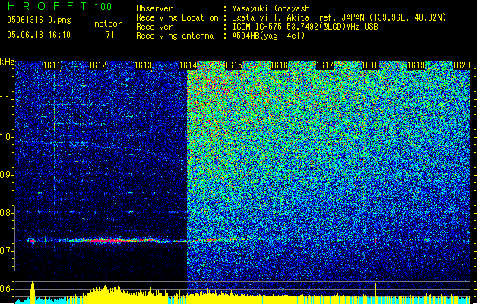Click the HROFFT program title
The height and width of the screenshot is (304, 478).
[x=47, y=6]
